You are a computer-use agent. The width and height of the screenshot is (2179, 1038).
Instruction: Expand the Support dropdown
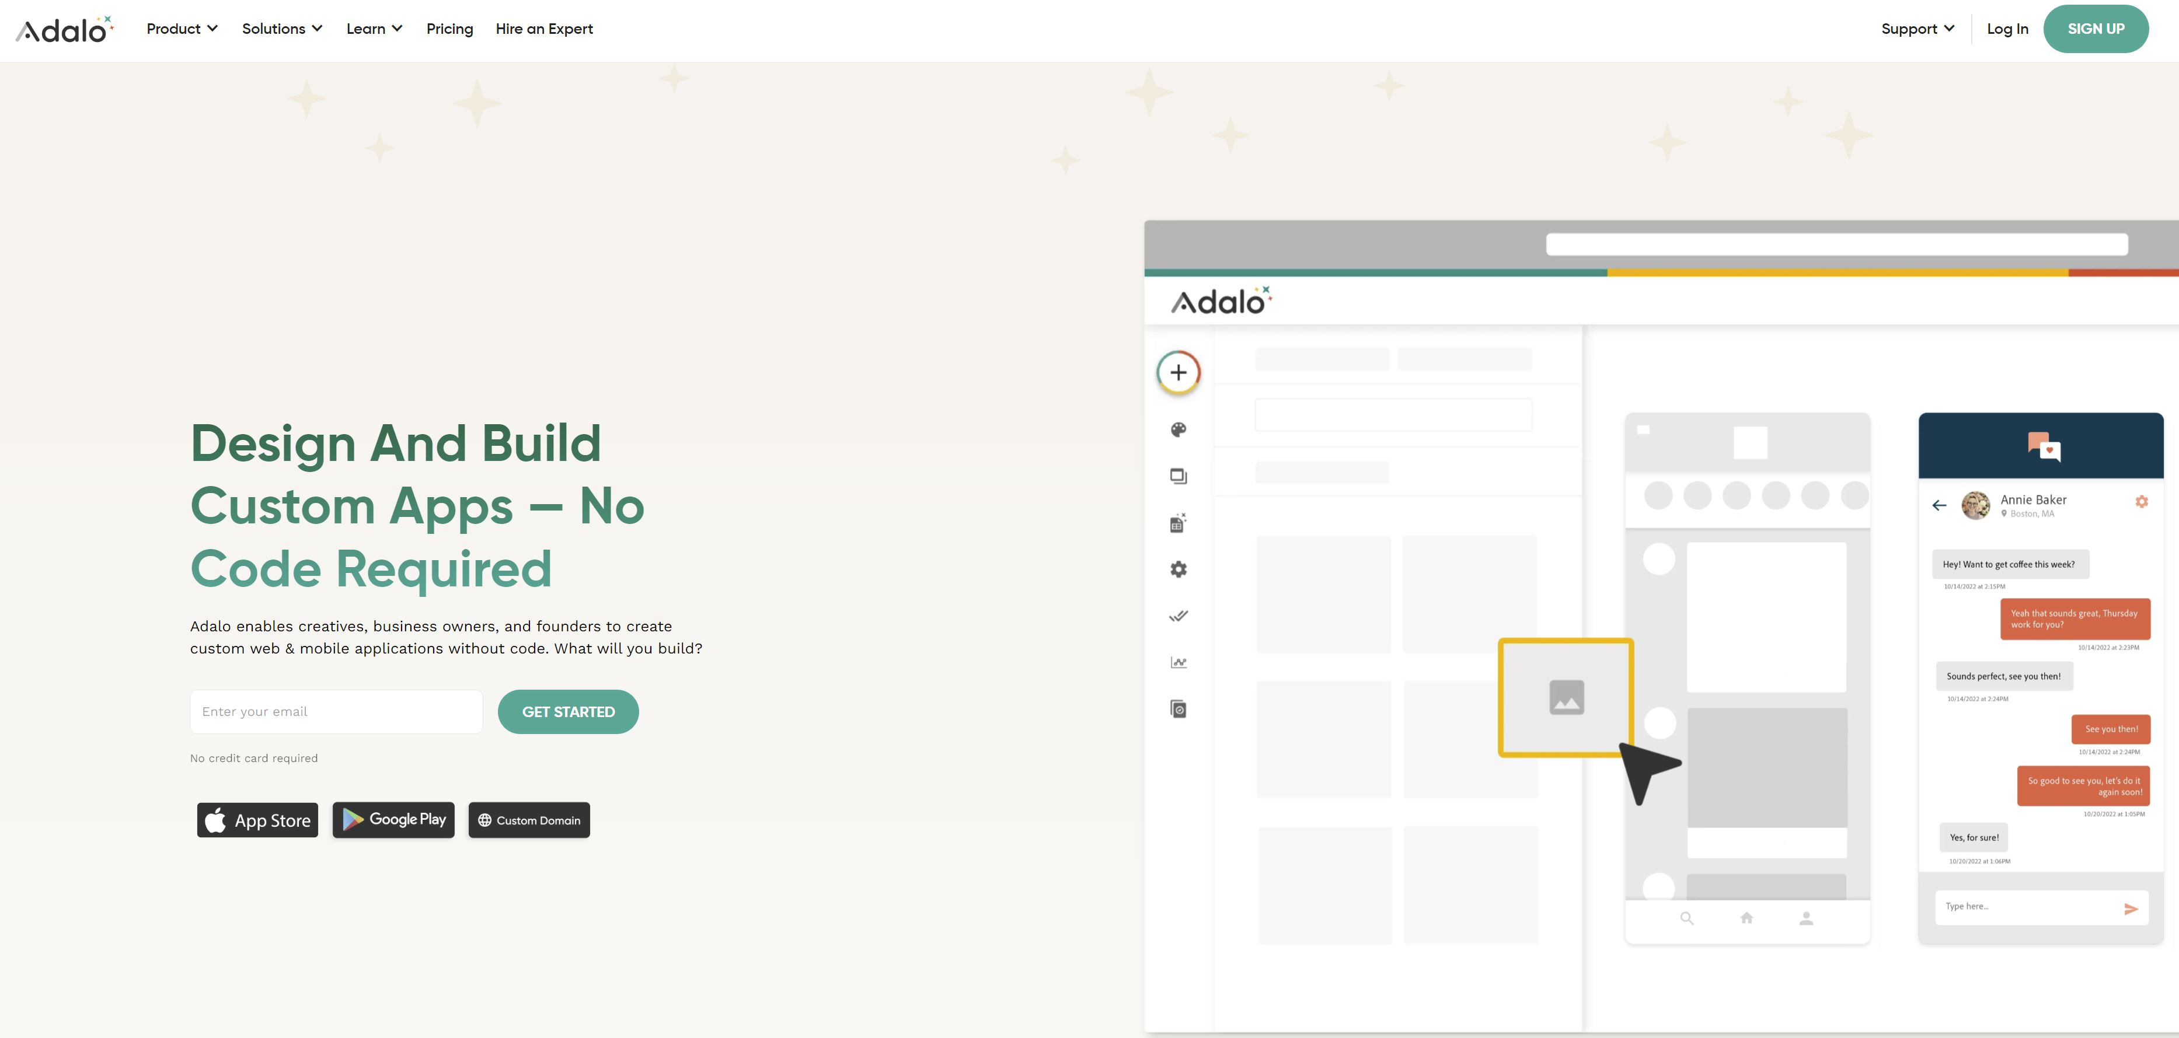(x=1917, y=29)
